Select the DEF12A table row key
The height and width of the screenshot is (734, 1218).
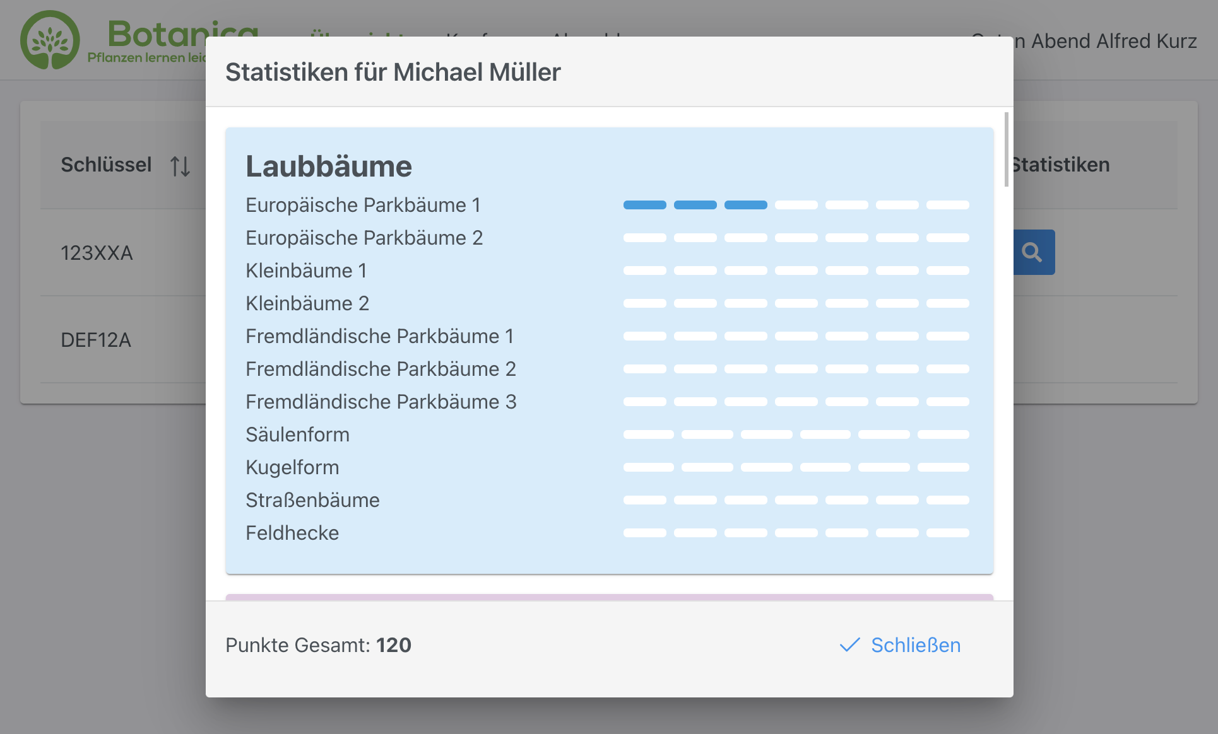point(96,340)
